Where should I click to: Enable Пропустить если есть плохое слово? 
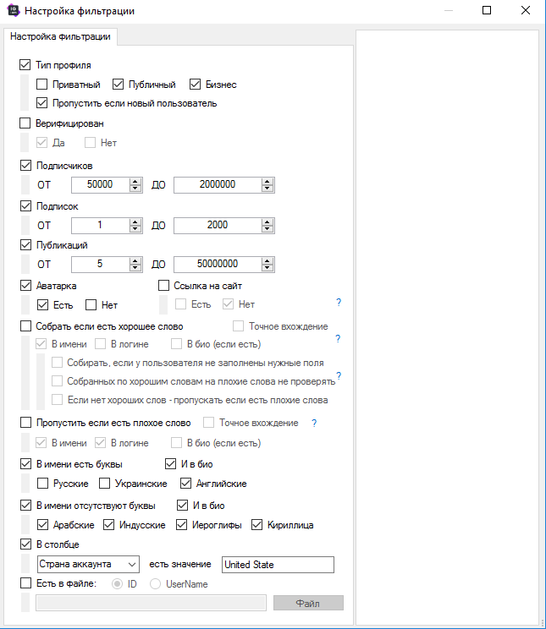[25, 423]
